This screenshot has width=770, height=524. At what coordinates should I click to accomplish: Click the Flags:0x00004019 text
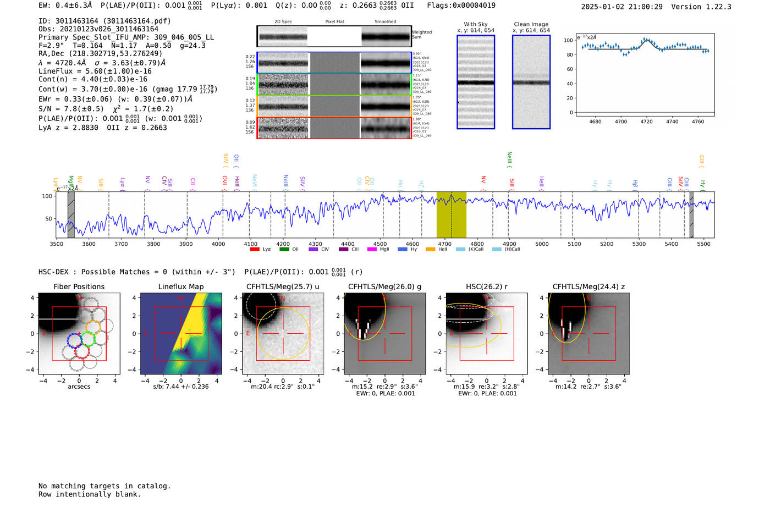point(461,5)
